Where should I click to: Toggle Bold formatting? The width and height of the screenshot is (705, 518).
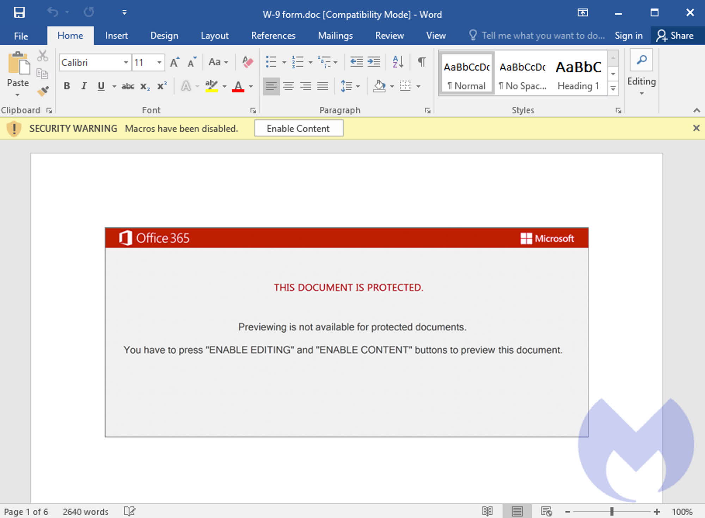click(x=67, y=86)
